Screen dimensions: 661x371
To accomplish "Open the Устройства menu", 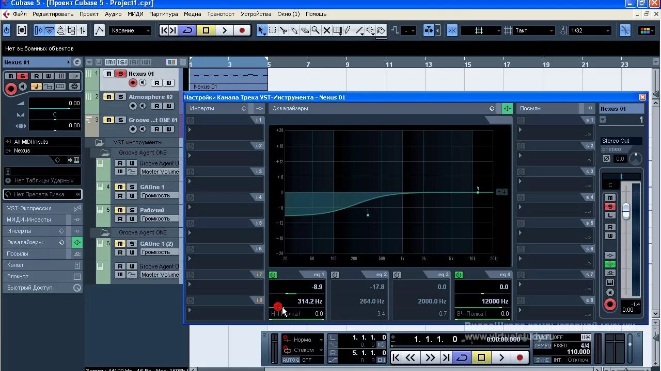I will click(256, 14).
